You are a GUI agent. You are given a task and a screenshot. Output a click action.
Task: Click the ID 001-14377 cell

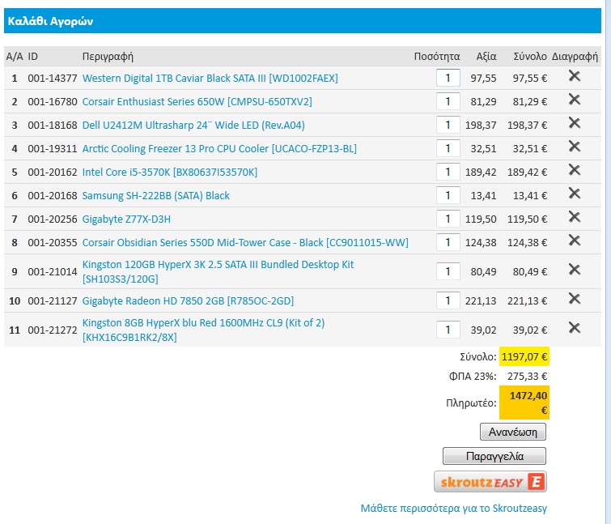[x=53, y=79]
